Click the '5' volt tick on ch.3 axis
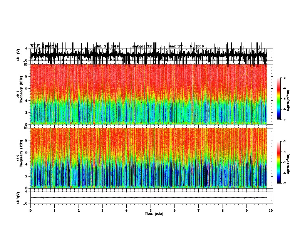The height and width of the screenshot is (236, 305). [x=27, y=192]
